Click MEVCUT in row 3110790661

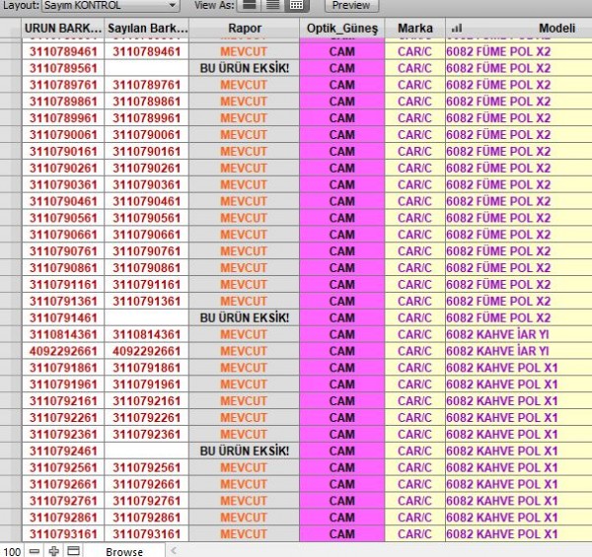[x=244, y=235]
